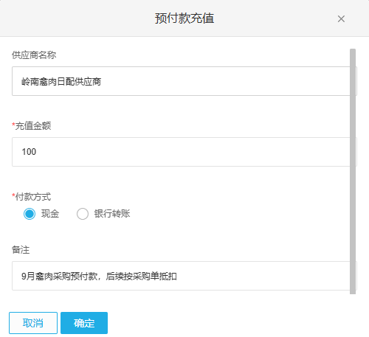Click the 供应商名称 label
This screenshot has height=337, width=369.
[x=34, y=55]
